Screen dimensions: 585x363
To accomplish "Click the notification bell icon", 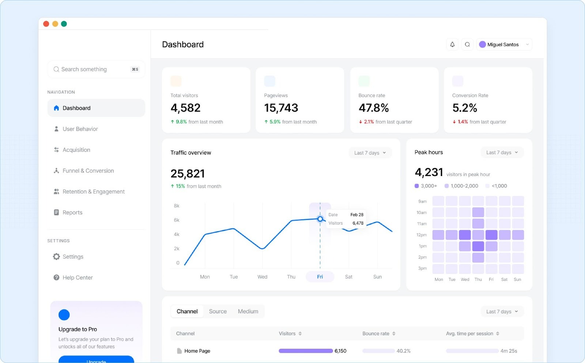I will coord(452,44).
